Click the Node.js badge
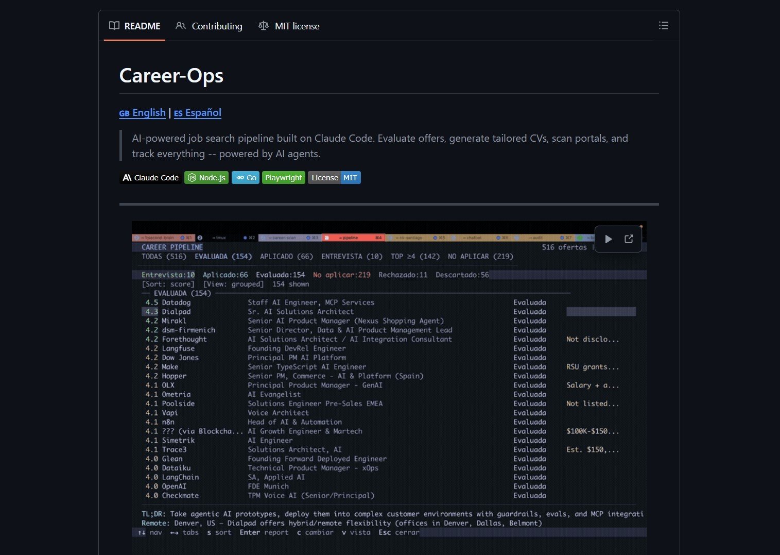Viewport: 780px width, 555px height. point(206,177)
